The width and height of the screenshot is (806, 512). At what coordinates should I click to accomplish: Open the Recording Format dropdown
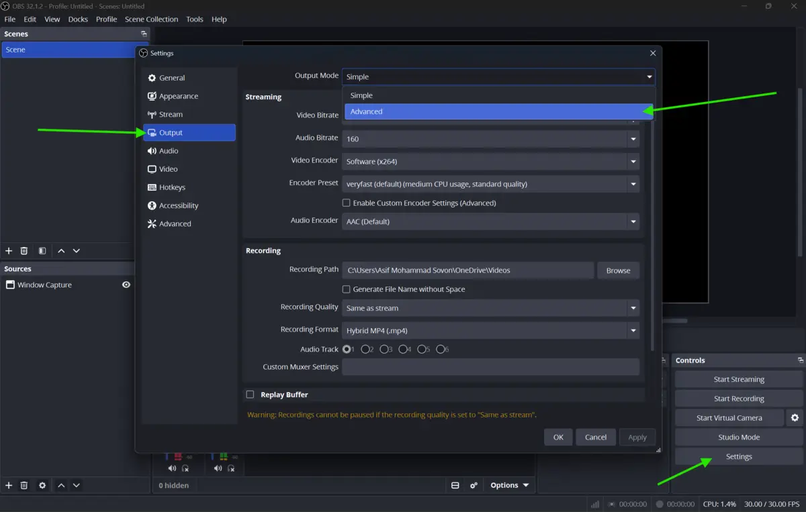coord(490,330)
